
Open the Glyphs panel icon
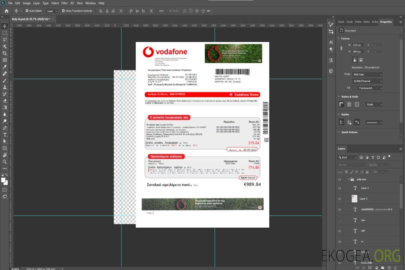(331, 60)
